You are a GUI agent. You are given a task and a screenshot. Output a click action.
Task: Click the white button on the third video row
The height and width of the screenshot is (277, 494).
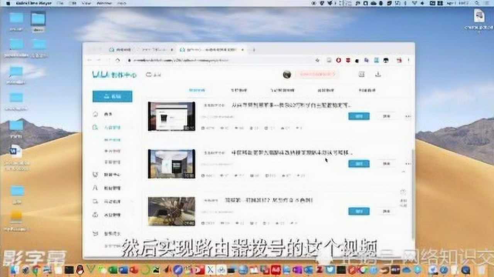point(386,211)
